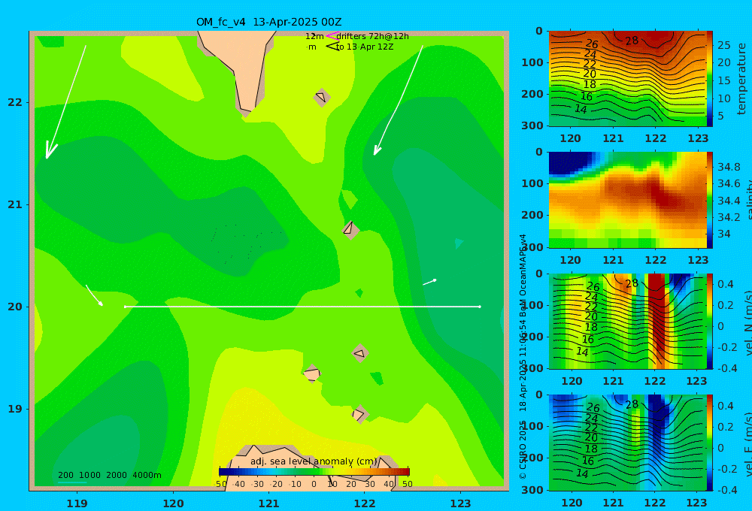Click the 122 longitude tick under salinity panel
752x511 pixels.
pyautogui.click(x=656, y=260)
